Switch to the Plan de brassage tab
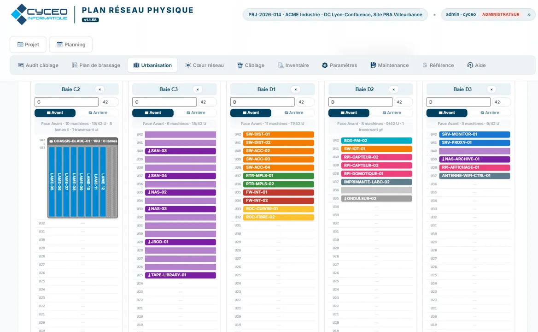The image size is (538, 332). 96,65
